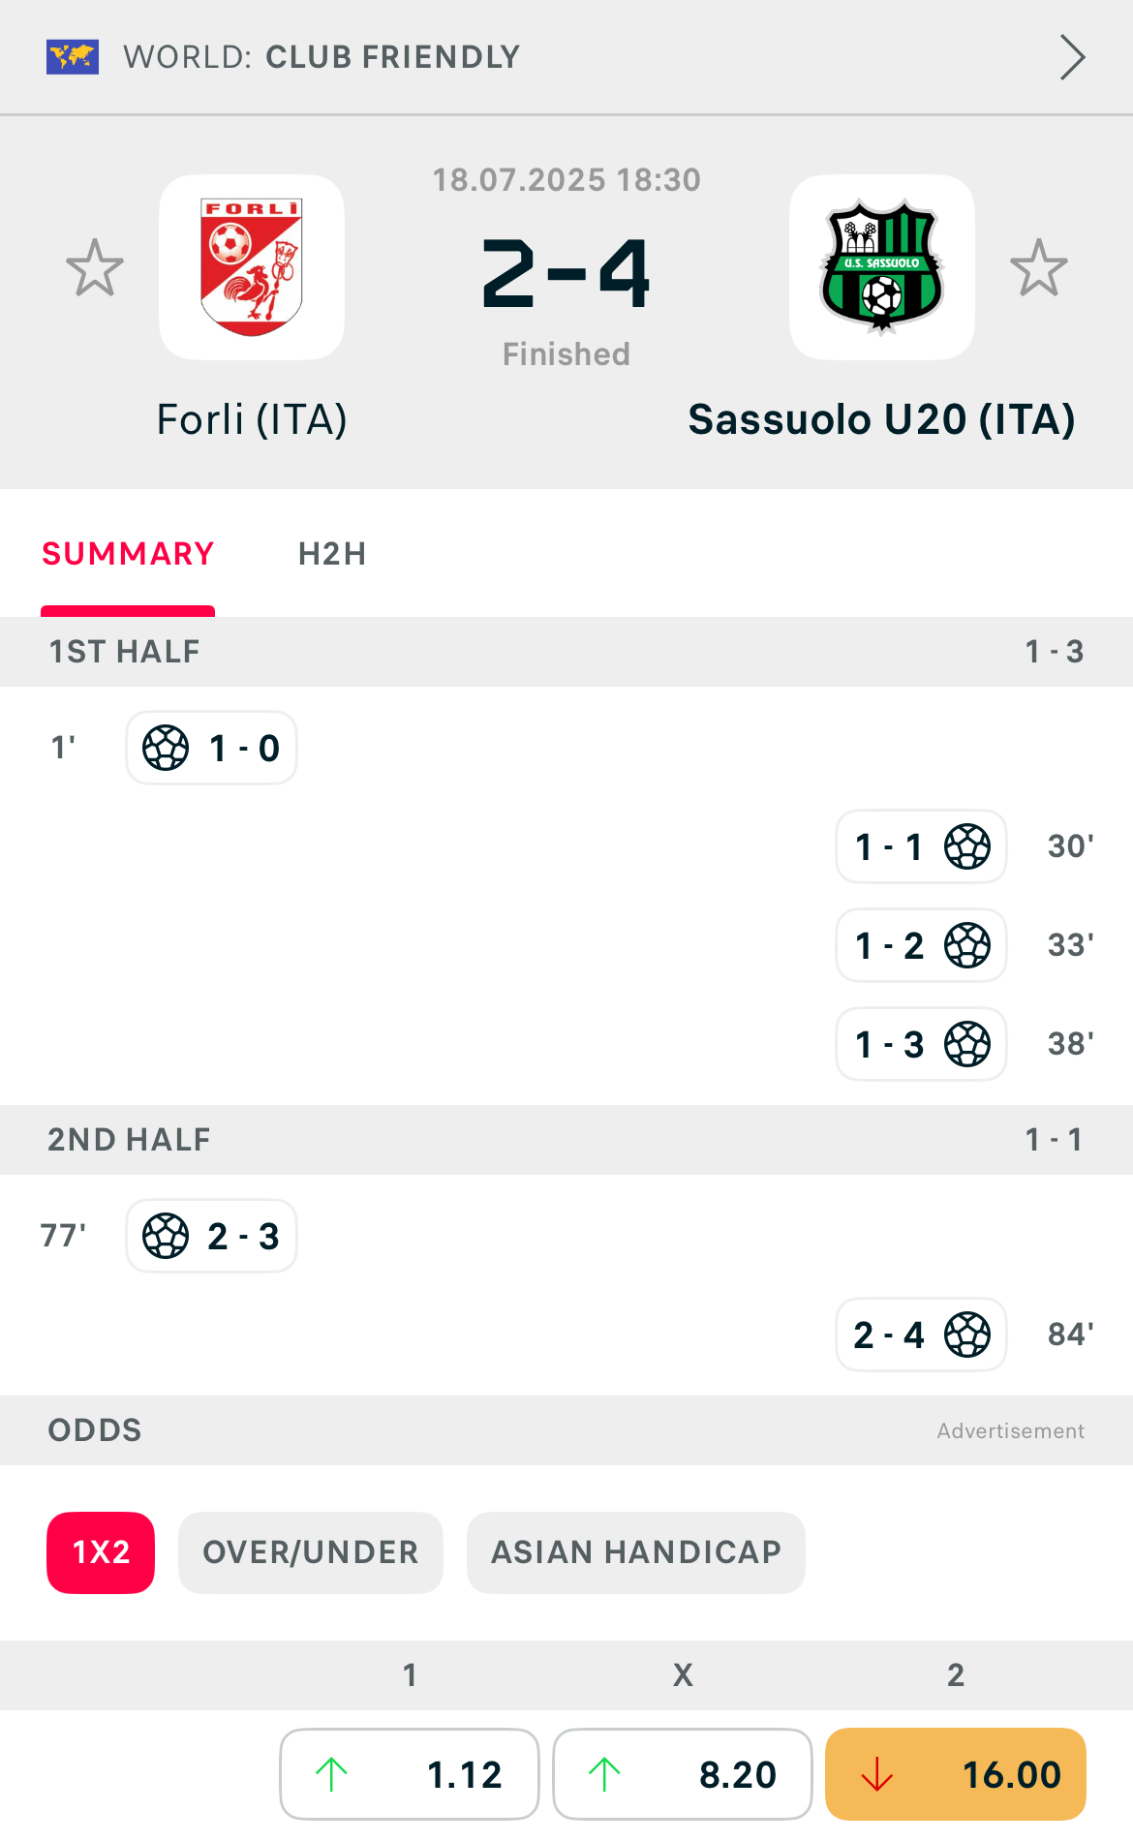Select the SUMMARY tab
The height and width of the screenshot is (1842, 1133).
click(128, 554)
